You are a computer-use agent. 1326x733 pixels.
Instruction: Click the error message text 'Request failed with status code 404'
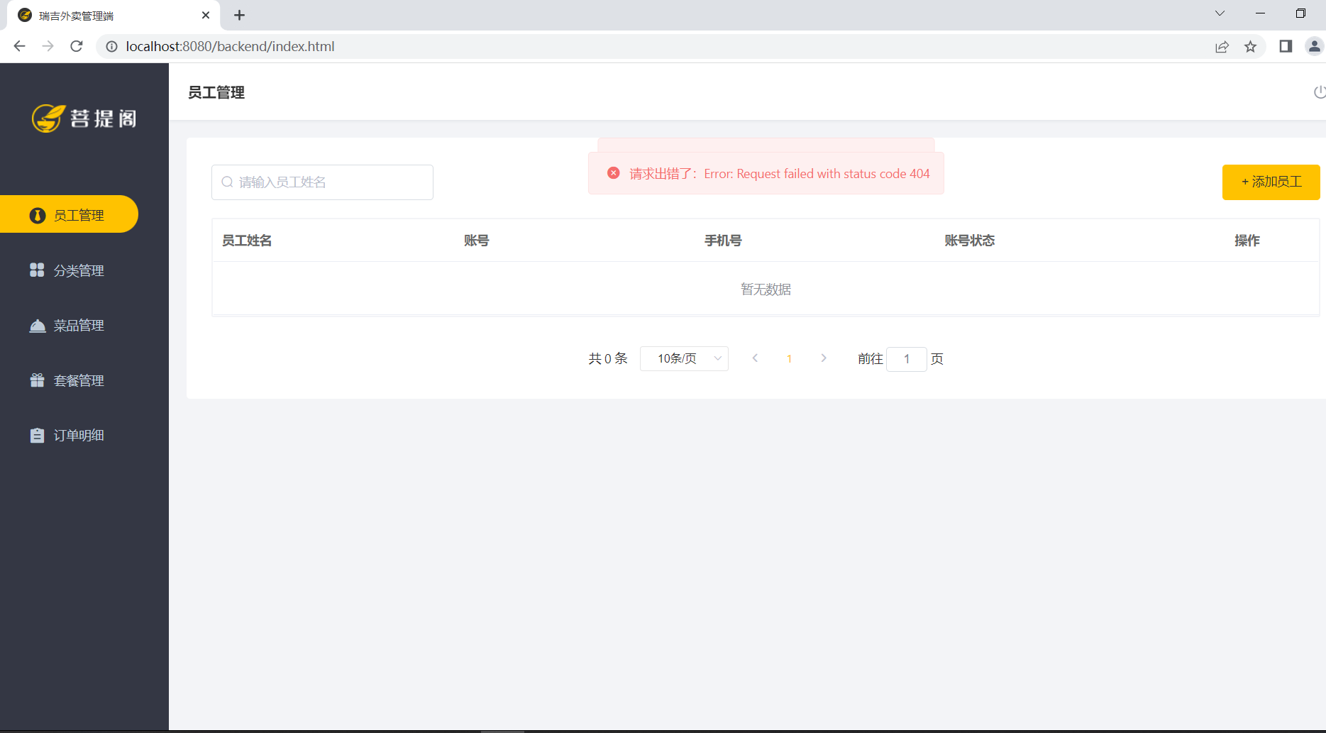[833, 174]
